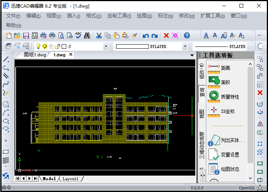Open the 帮助 (Help) menu

[13, 25]
